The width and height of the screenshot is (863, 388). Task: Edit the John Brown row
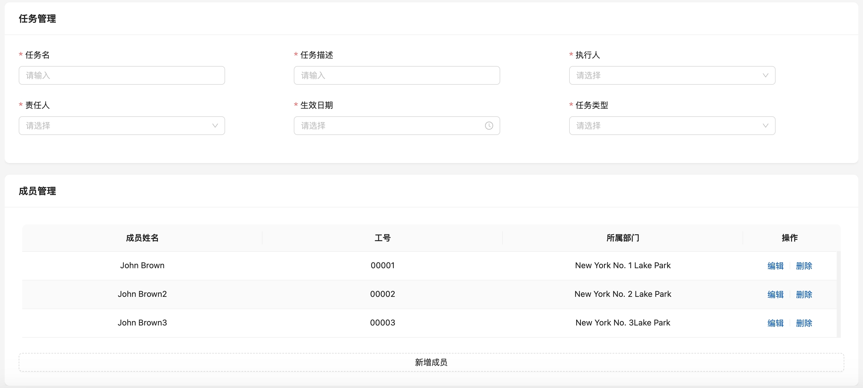point(775,266)
